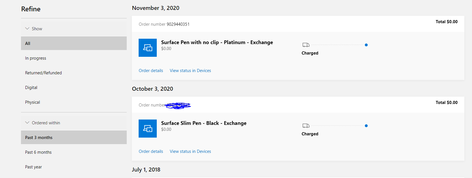Click the Surface Pen with no clip product title
The width and height of the screenshot is (472, 178).
[217, 42]
